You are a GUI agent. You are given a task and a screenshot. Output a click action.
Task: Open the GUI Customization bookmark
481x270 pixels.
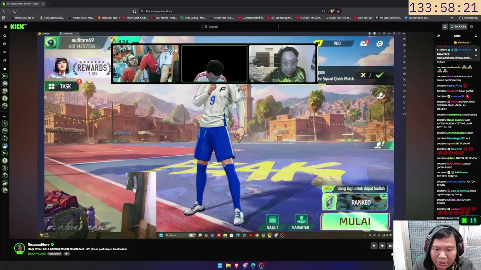click(x=52, y=18)
